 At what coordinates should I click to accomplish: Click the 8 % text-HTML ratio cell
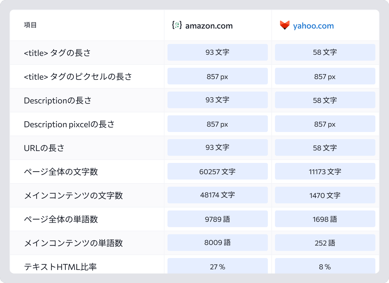point(325,266)
